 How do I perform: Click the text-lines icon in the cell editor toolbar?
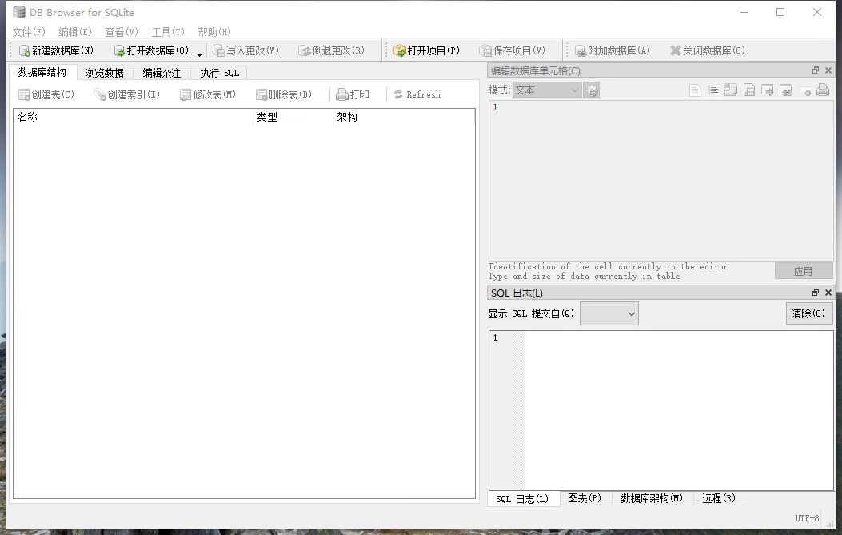(x=712, y=90)
